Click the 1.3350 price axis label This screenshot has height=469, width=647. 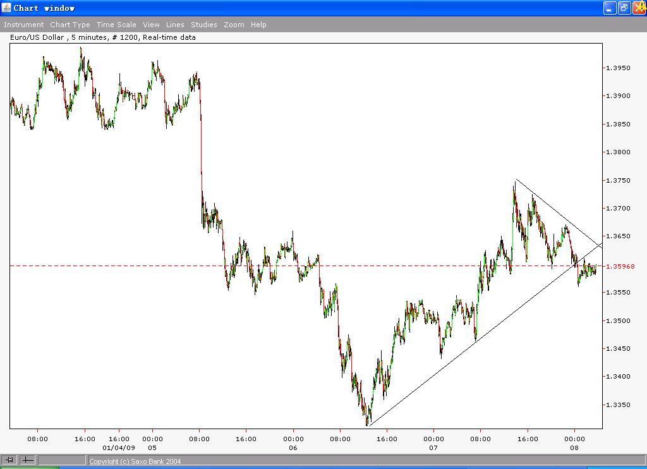(x=618, y=405)
